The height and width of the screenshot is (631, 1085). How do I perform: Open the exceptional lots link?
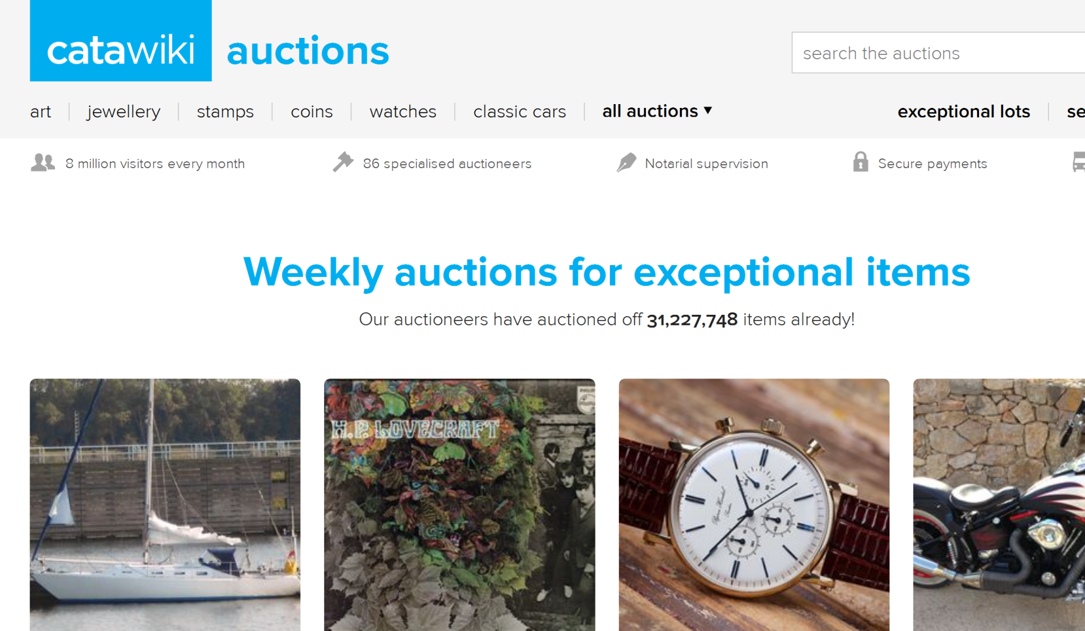[x=964, y=112]
